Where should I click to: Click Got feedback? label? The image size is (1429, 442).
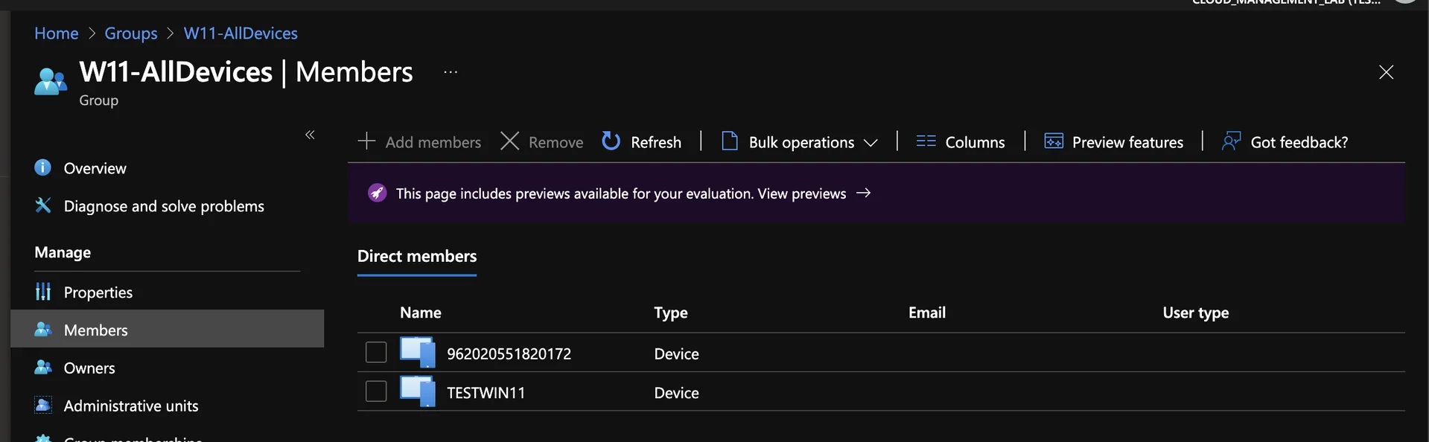[x=1299, y=142]
